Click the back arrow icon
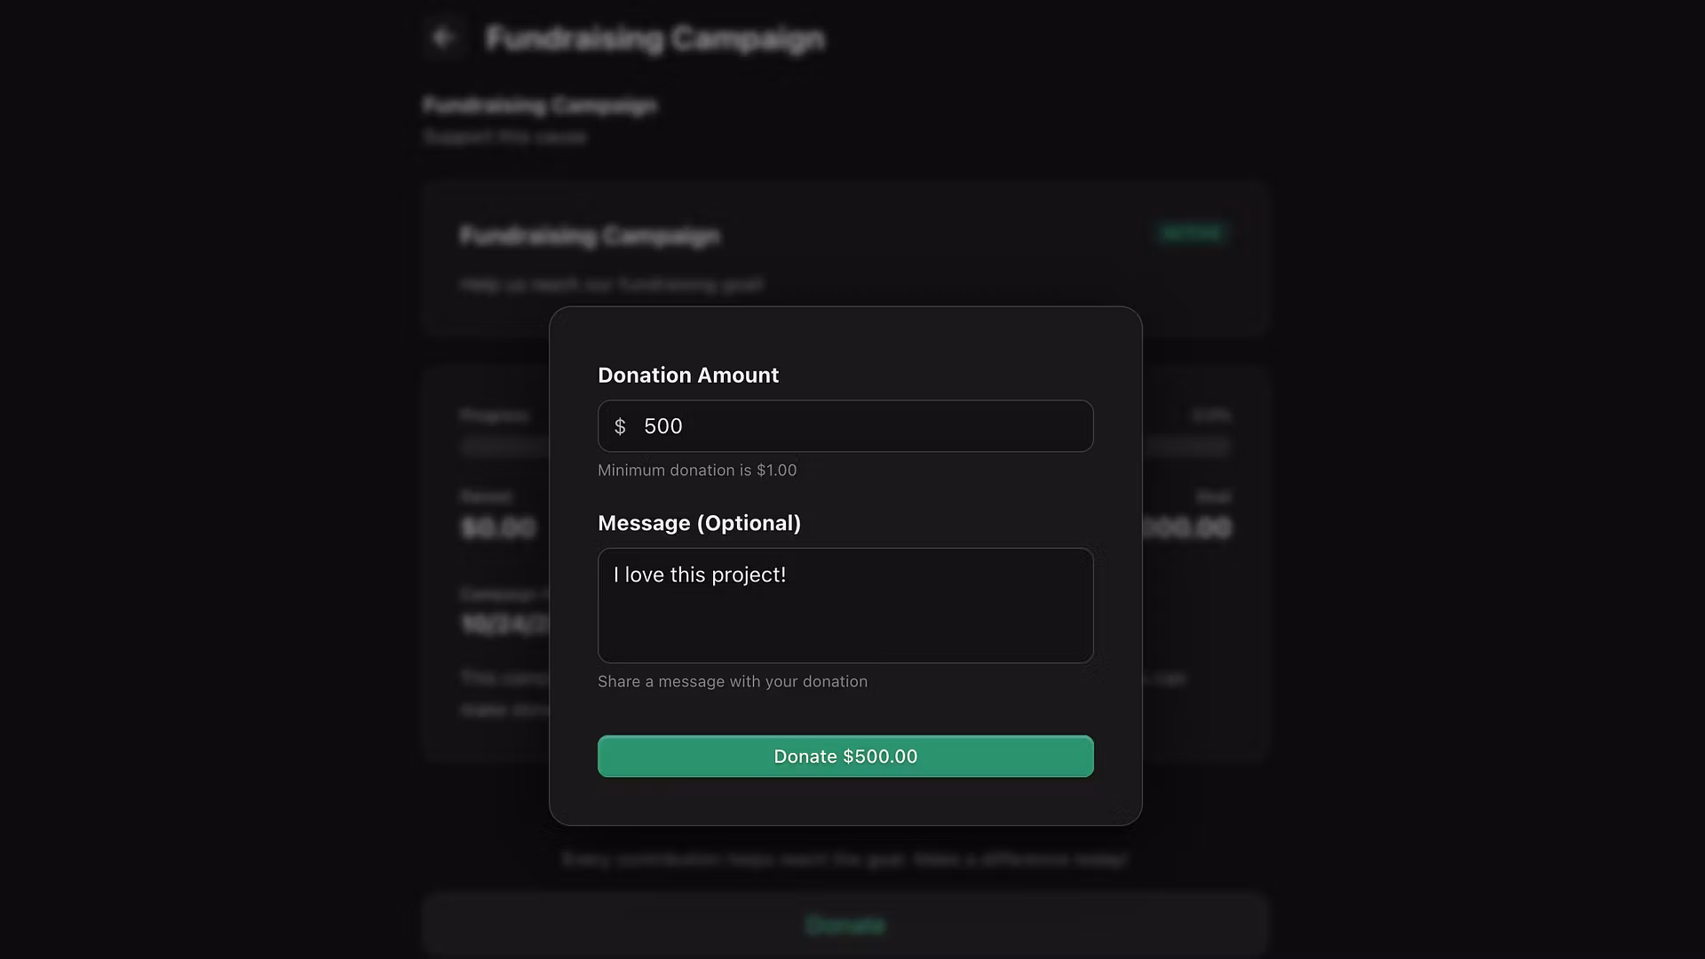The height and width of the screenshot is (959, 1705). coord(443,38)
